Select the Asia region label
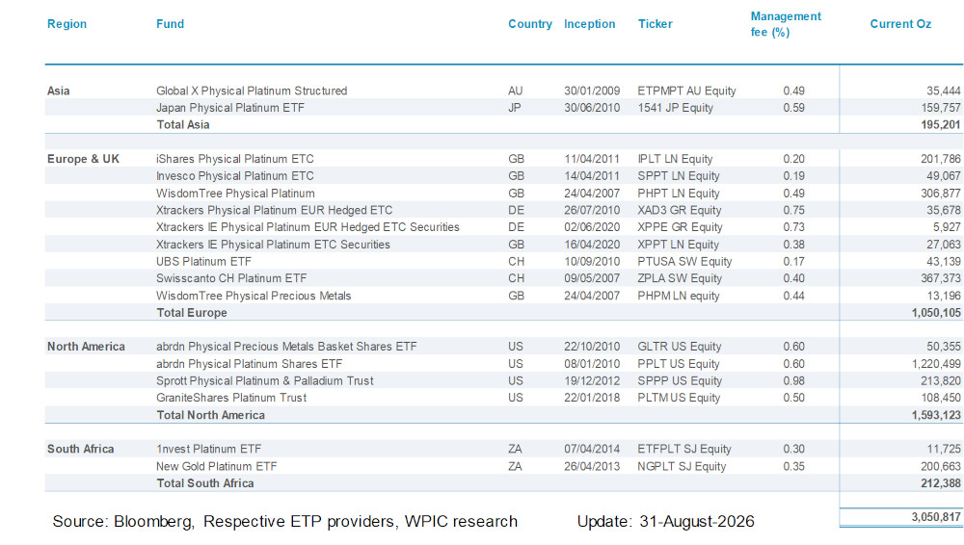964x545 pixels. pos(59,91)
